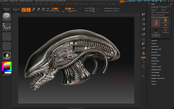174x109 pixels.
Task: Click the Frame mesh icon
Action: pyautogui.click(x=143, y=66)
